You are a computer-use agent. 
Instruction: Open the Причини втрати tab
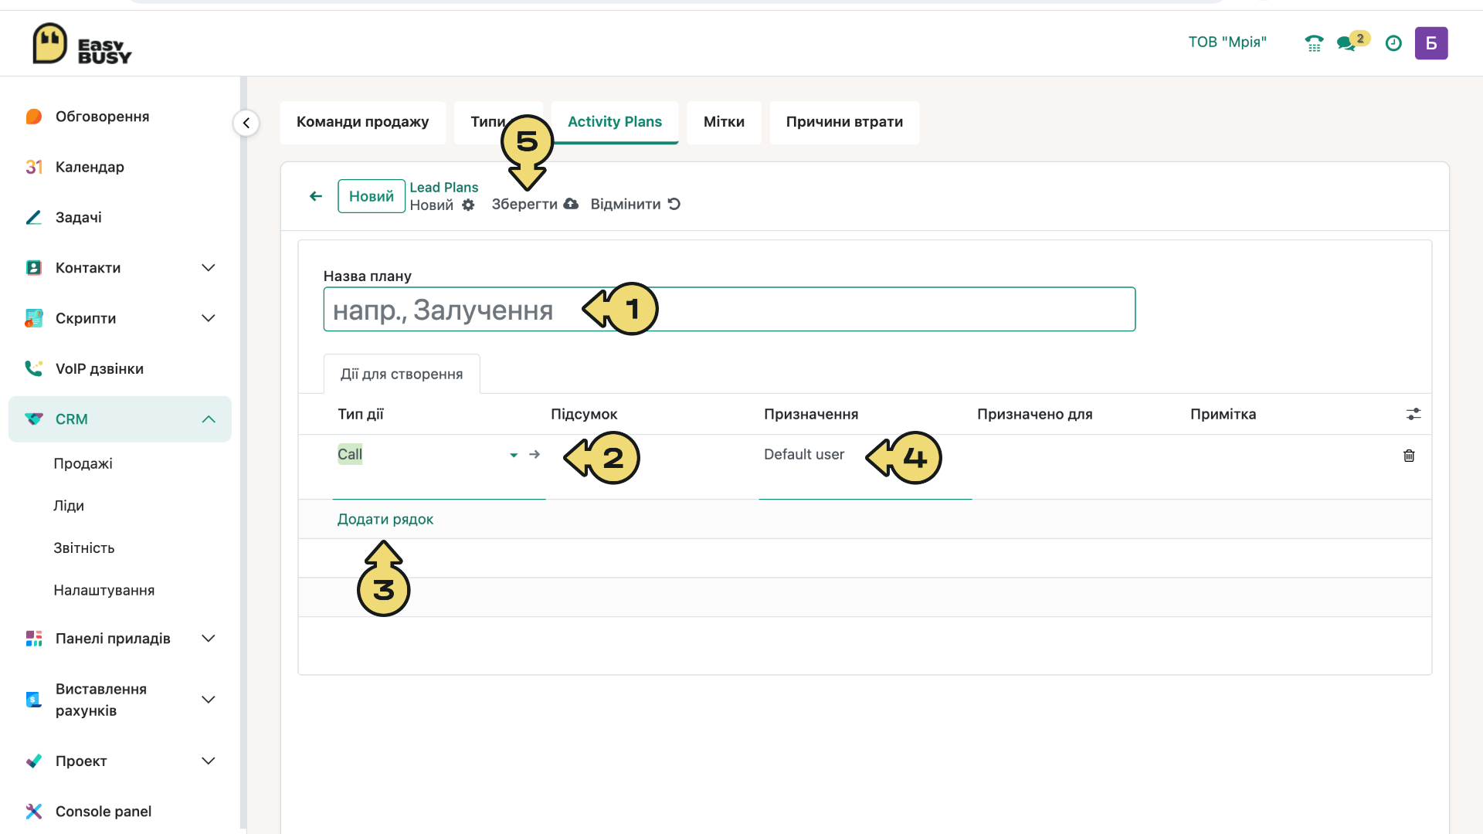(844, 122)
